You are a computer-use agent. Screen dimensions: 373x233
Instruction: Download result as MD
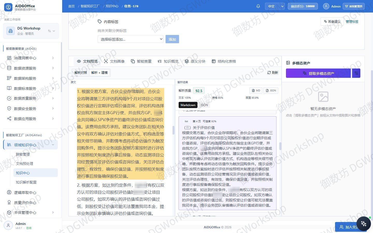(256, 91)
